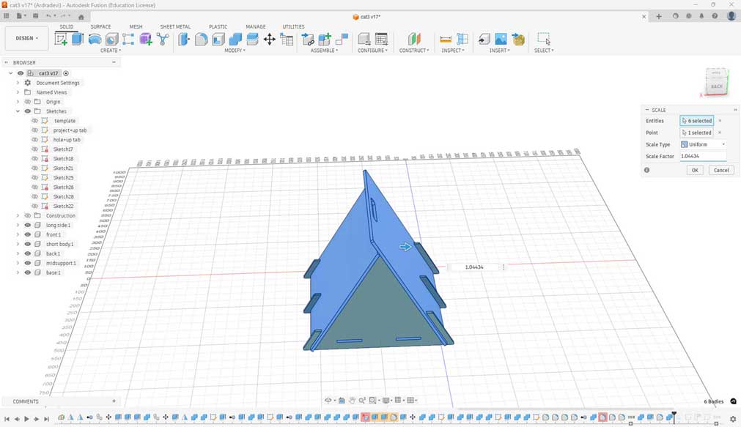Confirm scale with the OK button
Viewport: 741px width, 427px height.
[695, 170]
